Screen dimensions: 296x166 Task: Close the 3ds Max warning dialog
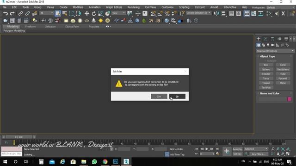click(185, 71)
